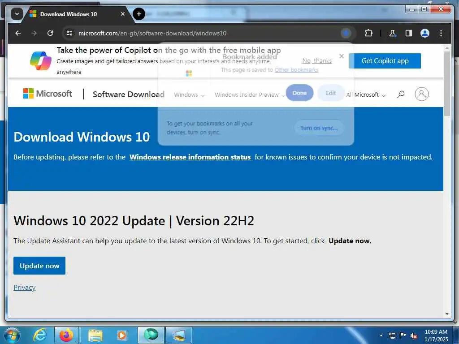Open the Chrome three-dot menu

[x=441, y=33]
